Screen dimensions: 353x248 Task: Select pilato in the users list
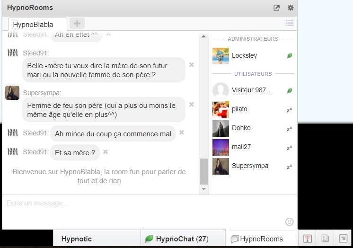(x=239, y=109)
